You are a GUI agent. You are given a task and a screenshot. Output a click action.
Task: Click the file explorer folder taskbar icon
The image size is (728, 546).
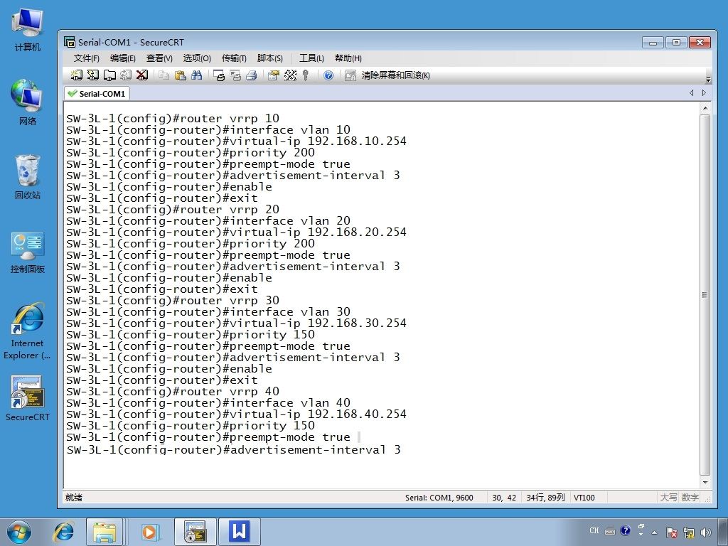(105, 532)
